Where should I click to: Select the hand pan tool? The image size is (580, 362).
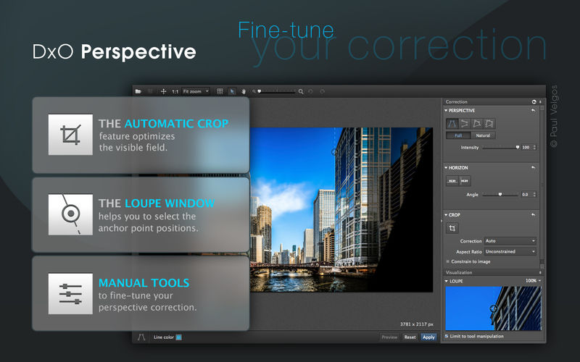[244, 91]
